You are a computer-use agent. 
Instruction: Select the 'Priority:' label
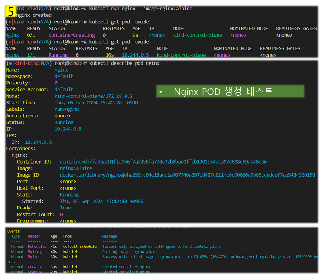[18, 83]
